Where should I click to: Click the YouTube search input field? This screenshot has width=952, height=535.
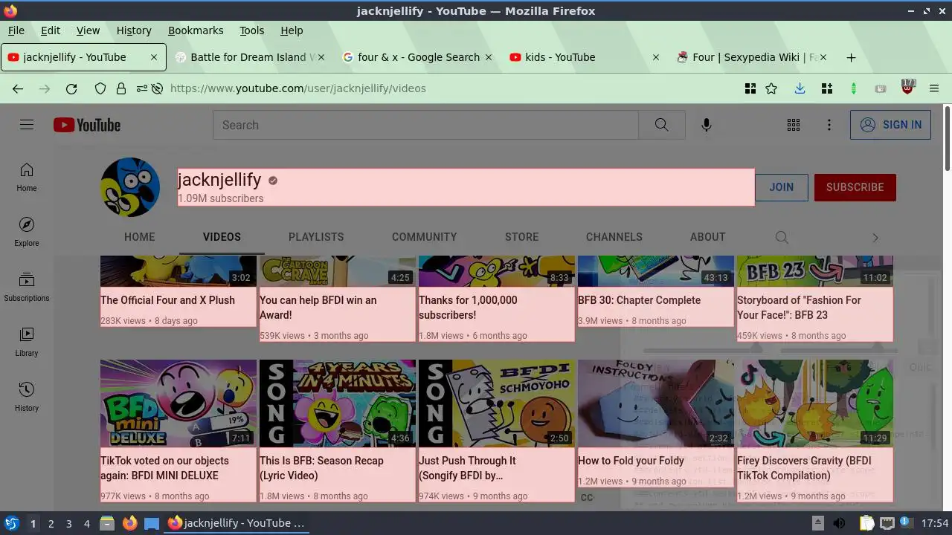425,125
